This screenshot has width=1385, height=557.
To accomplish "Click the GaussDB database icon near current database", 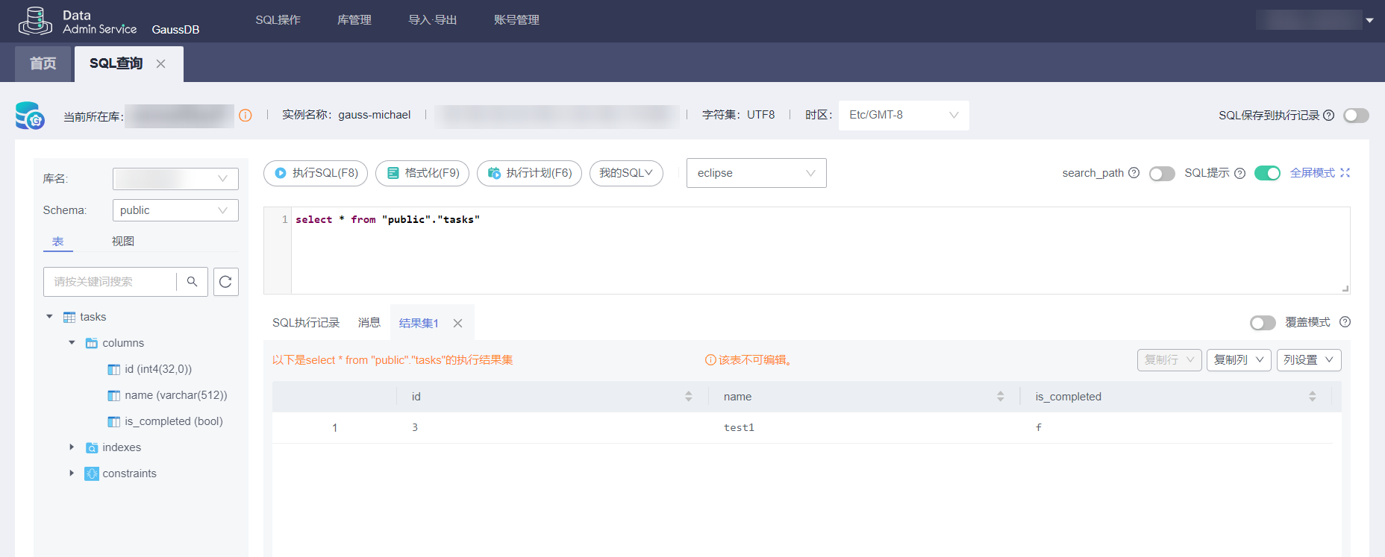I will 30,116.
